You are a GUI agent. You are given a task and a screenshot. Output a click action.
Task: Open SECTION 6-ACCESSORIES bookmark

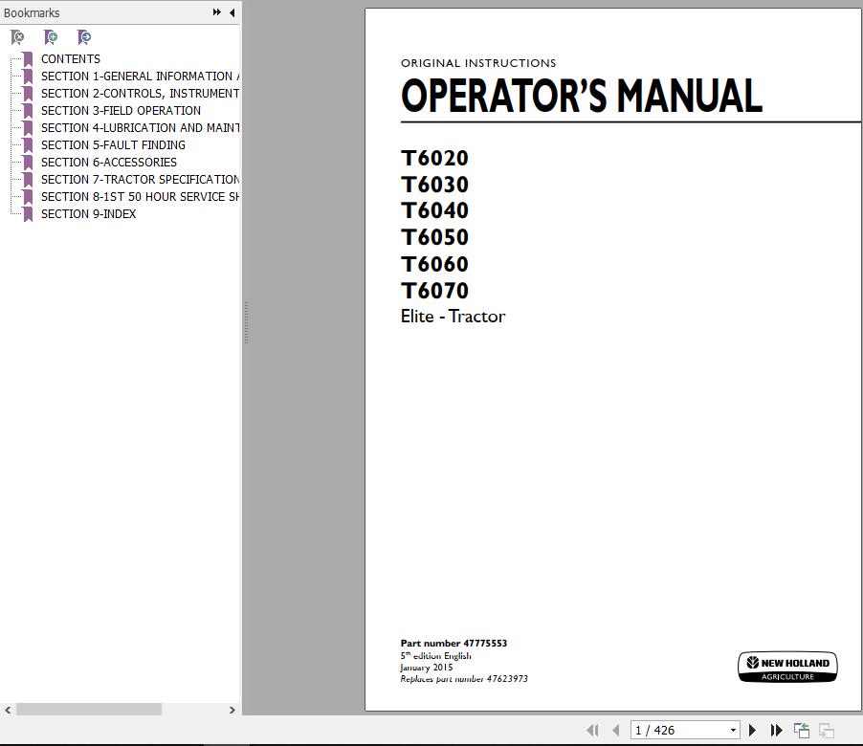point(109,163)
